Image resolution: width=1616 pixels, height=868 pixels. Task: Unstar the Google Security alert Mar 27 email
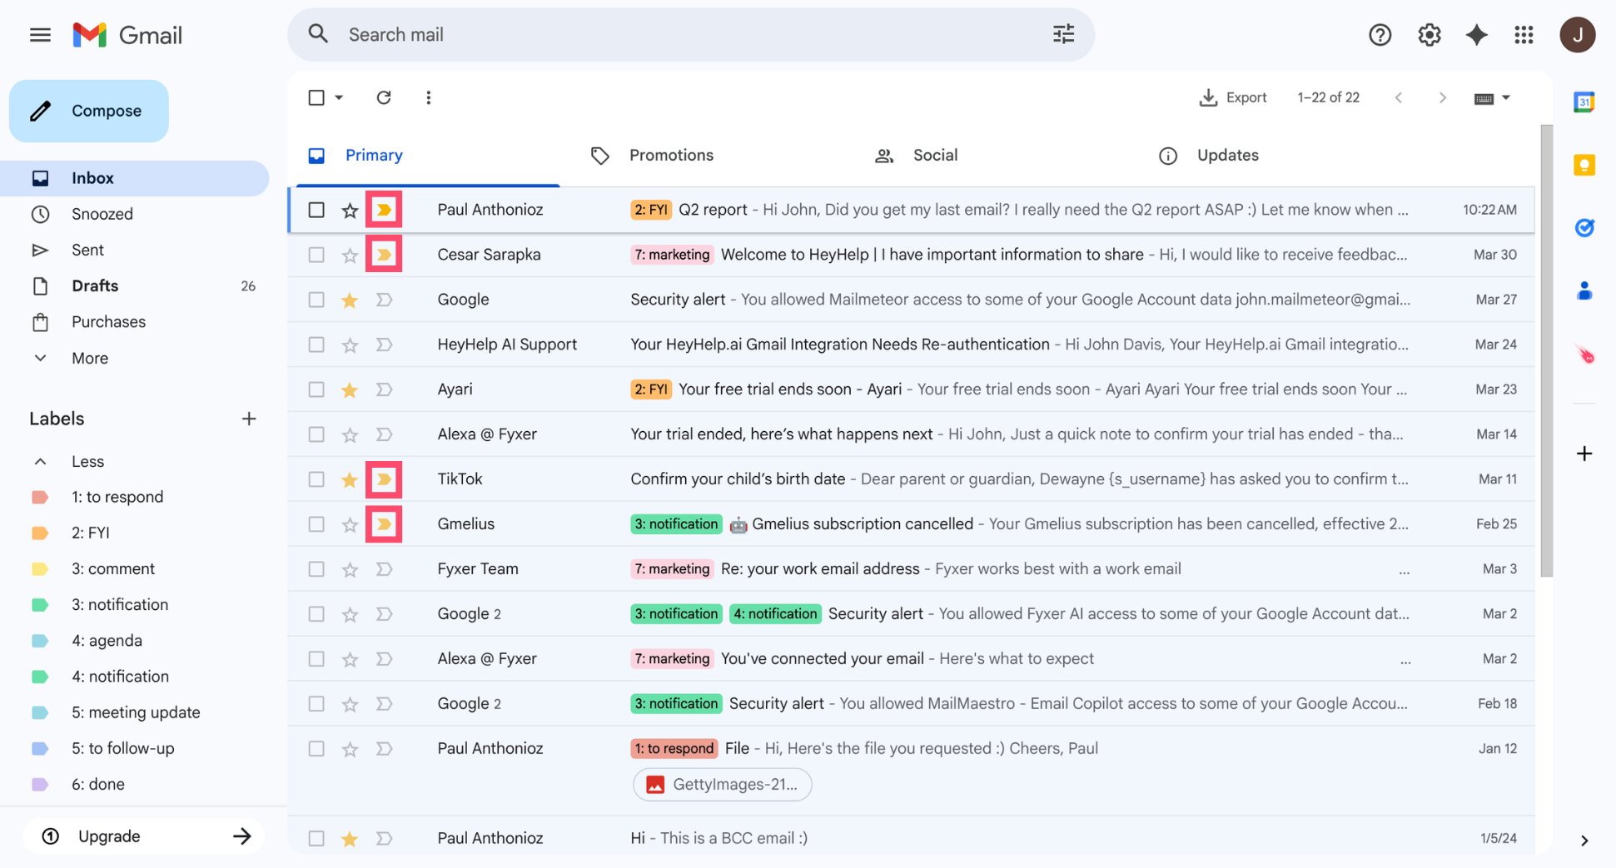350,300
